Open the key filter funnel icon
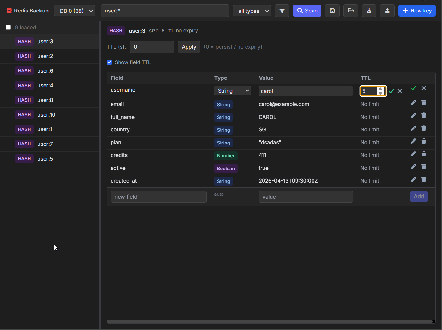The image size is (442, 330). click(282, 11)
